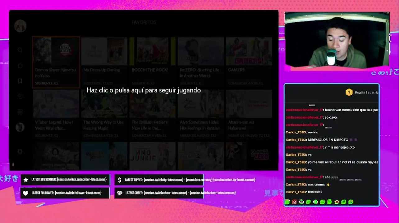Open the Aharen-san wa Hakarenai card
The height and width of the screenshot is (223, 399).
point(249,114)
